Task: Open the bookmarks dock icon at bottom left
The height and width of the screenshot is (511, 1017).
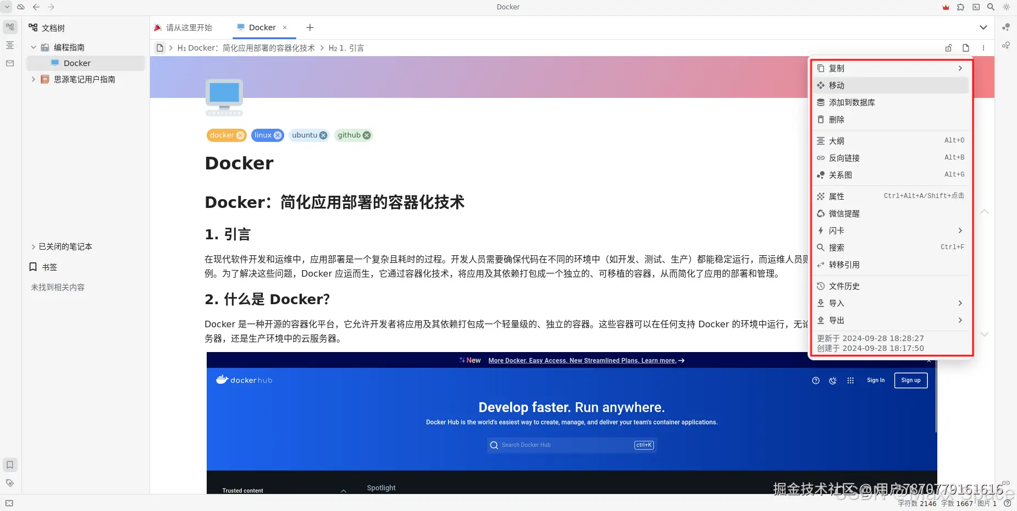Action: (10, 465)
